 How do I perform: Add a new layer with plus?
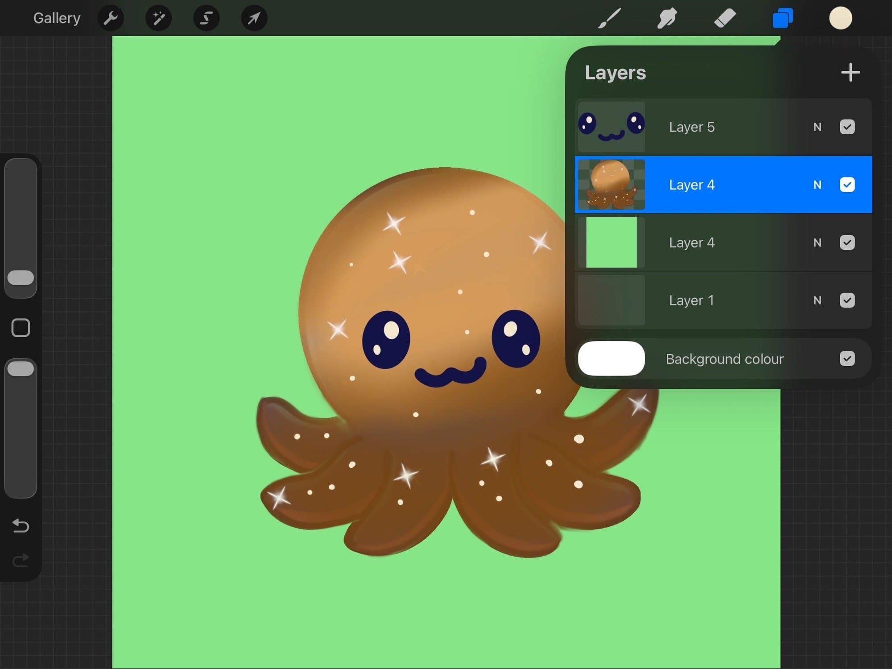point(850,72)
